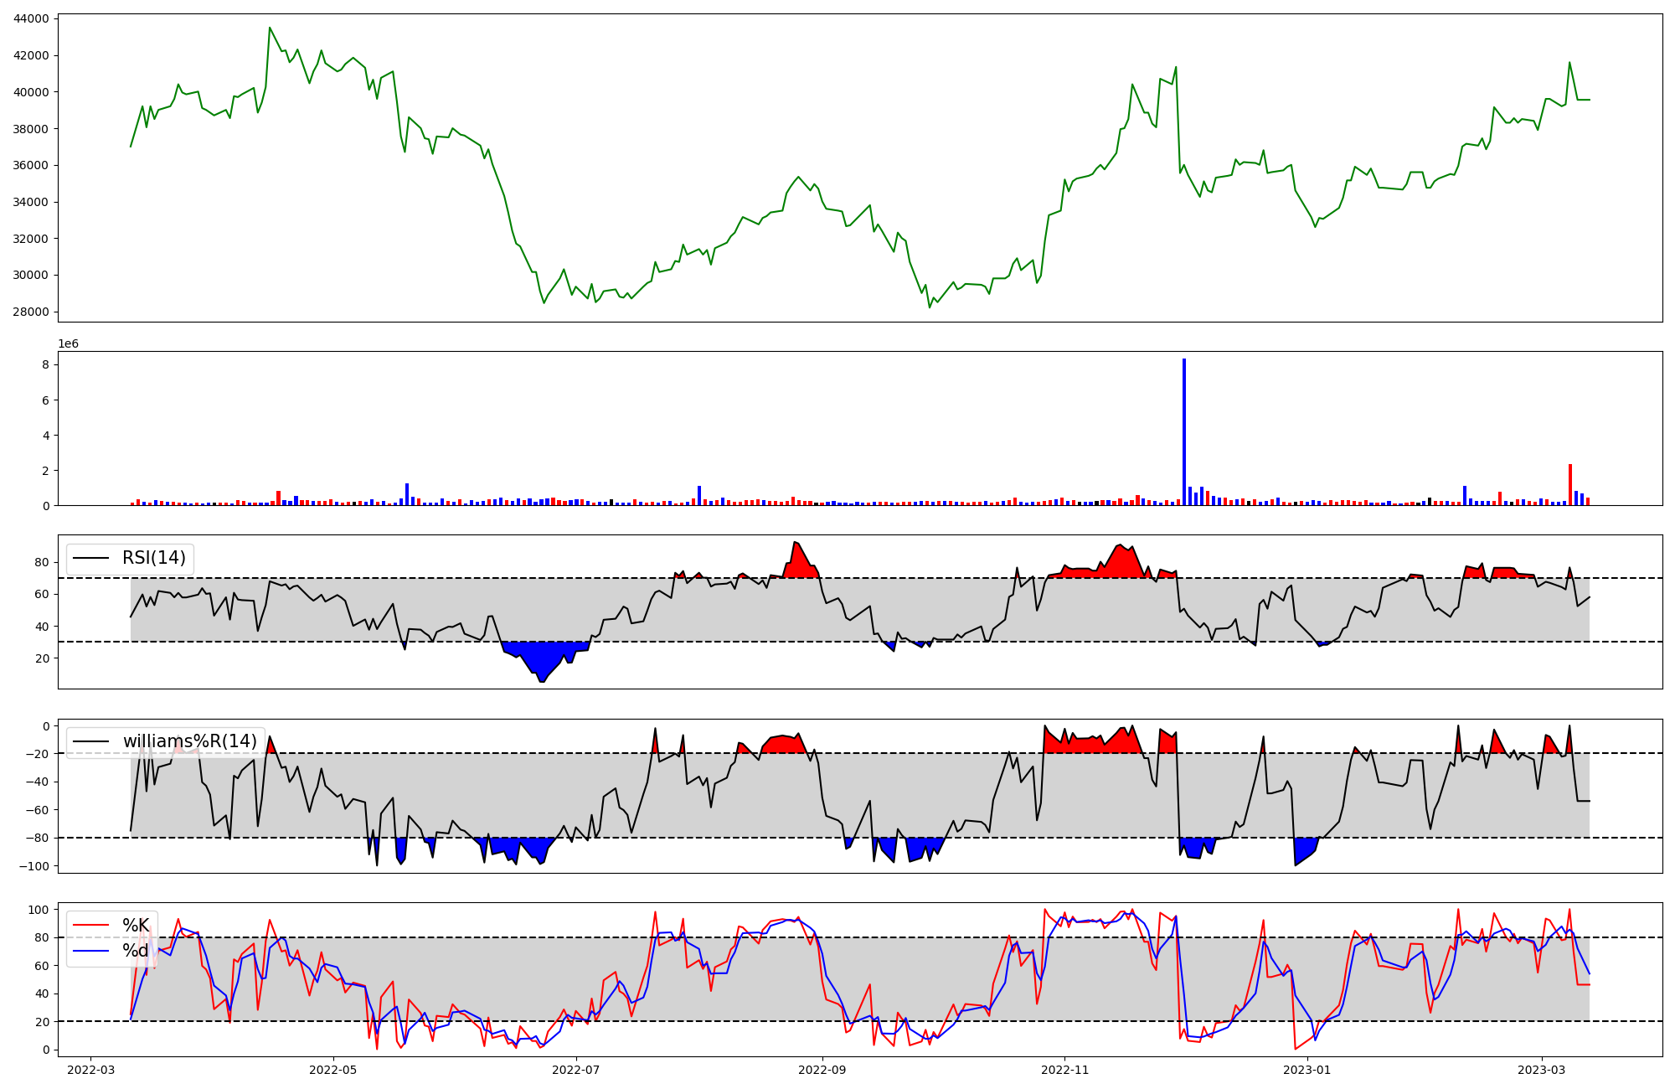1675x1089 pixels.
Task: Click the tall red volume bar near 2023-03
Action: [x=1570, y=484]
